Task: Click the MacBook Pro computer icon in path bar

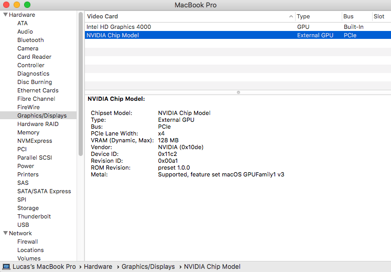Action: [x=6, y=267]
